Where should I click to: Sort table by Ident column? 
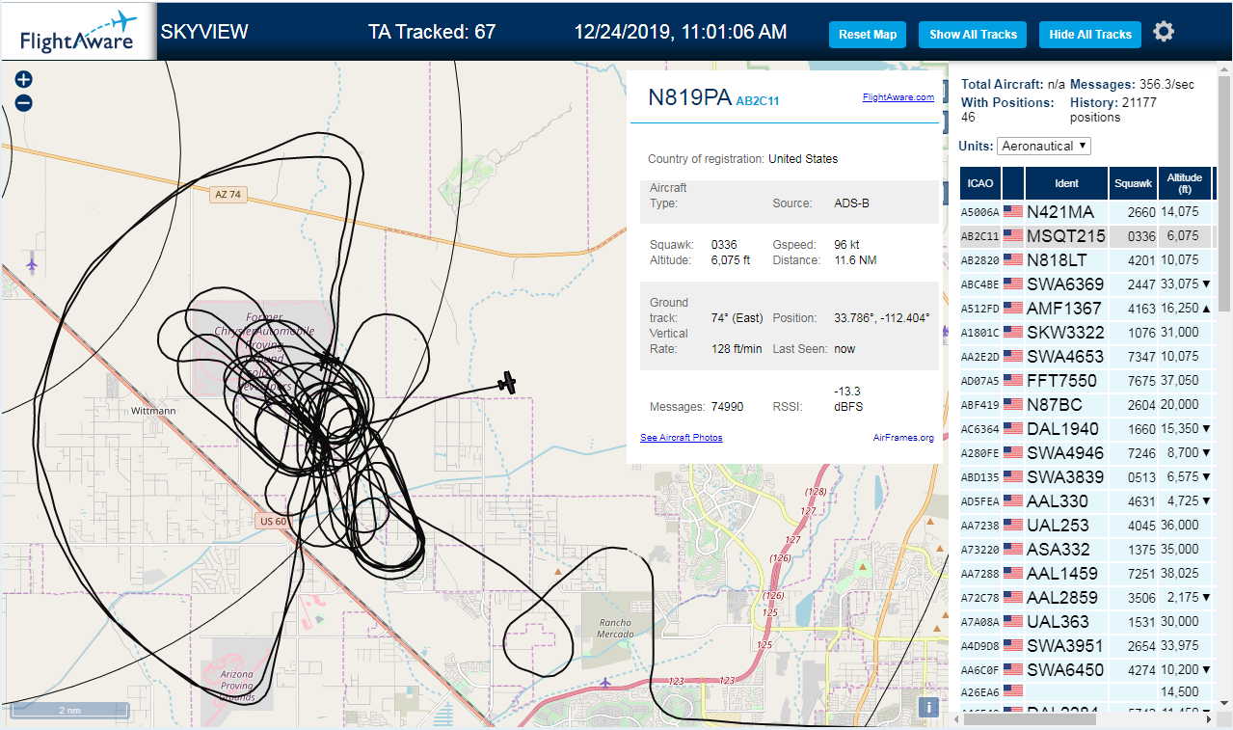1067,183
